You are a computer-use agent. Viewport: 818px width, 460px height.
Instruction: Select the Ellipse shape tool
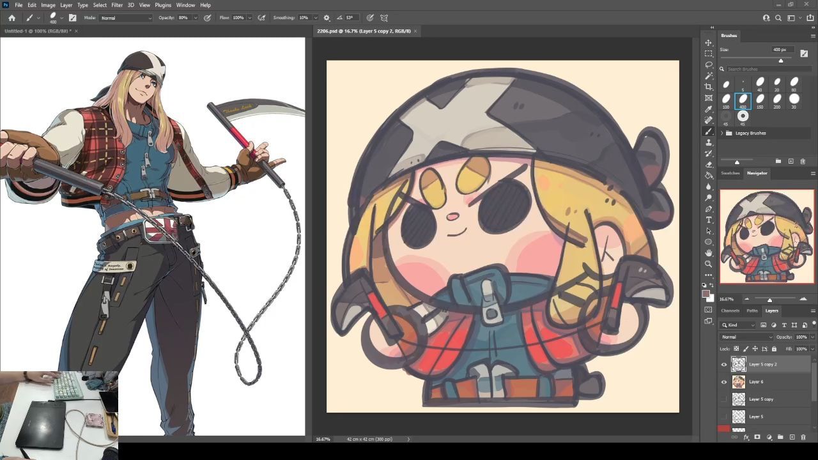(708, 242)
